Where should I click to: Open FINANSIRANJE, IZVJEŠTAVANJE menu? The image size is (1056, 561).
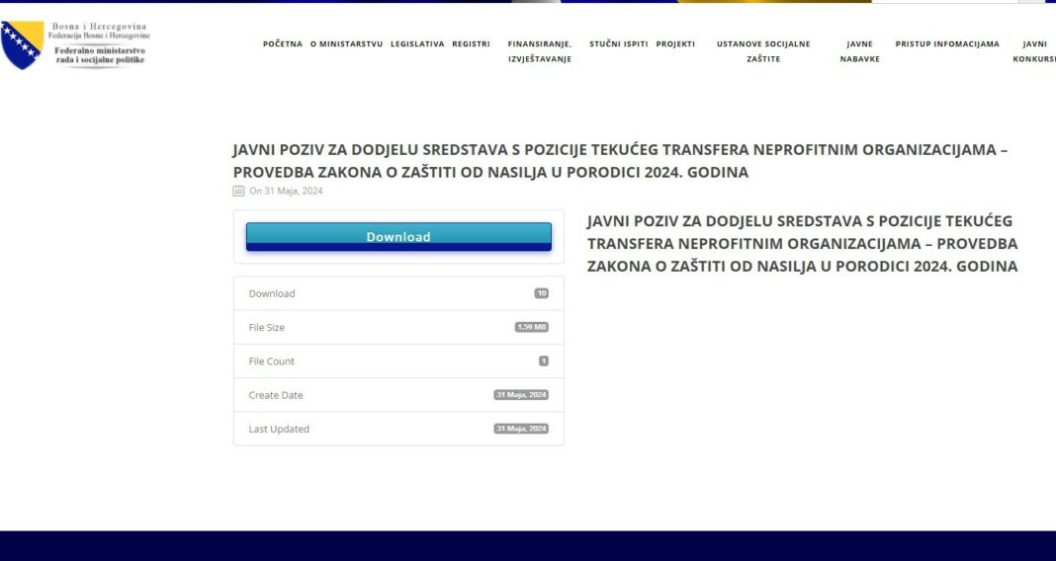[x=540, y=51]
